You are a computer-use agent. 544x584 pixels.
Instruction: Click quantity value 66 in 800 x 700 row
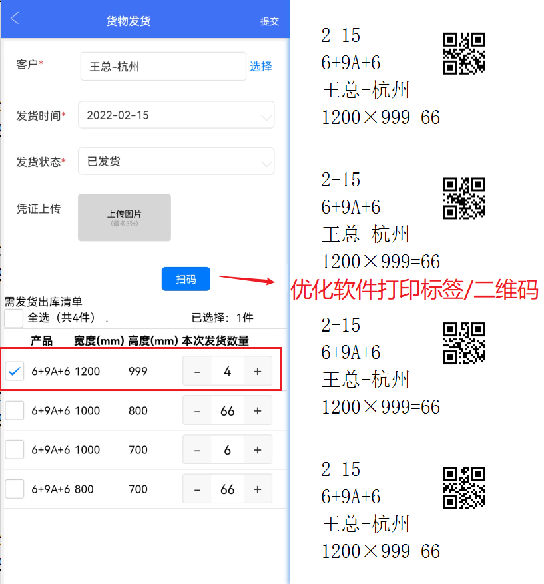point(228,489)
